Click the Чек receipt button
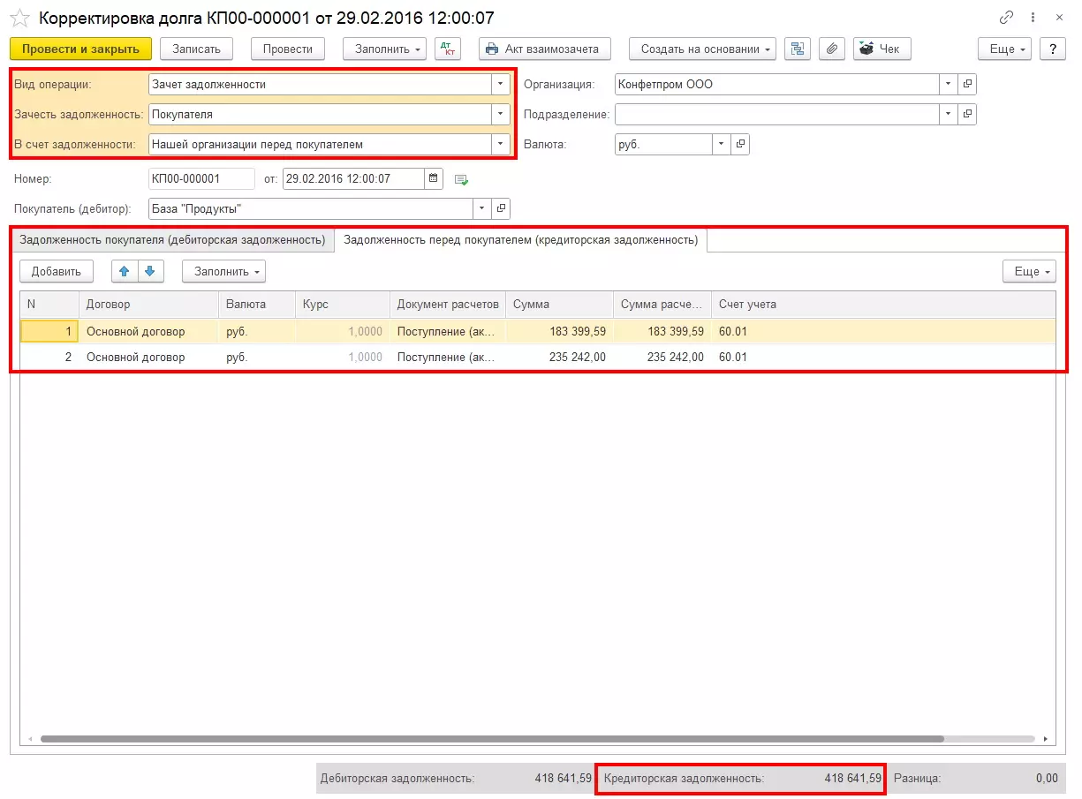This screenshot has height=799, width=1082. (881, 49)
